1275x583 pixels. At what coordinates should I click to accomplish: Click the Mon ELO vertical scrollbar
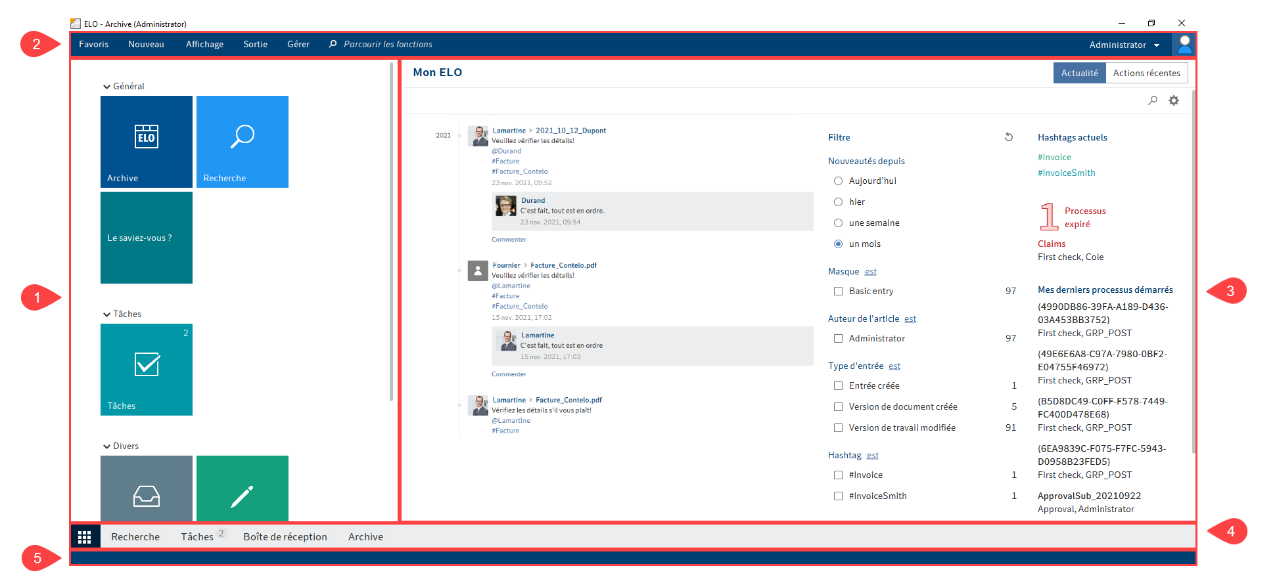coord(1193,270)
